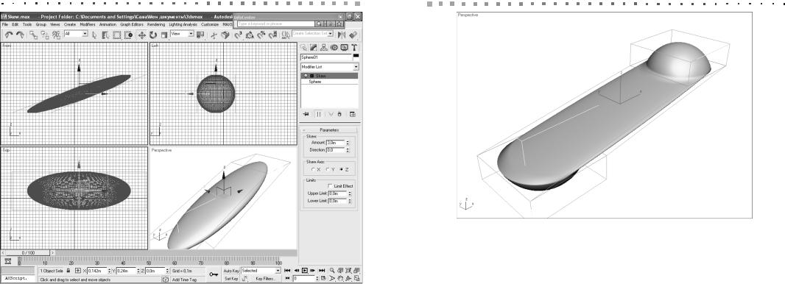Toggle Window/Crossing selection mode
This screenshot has width=785, height=284.
pyautogui.click(x=129, y=35)
